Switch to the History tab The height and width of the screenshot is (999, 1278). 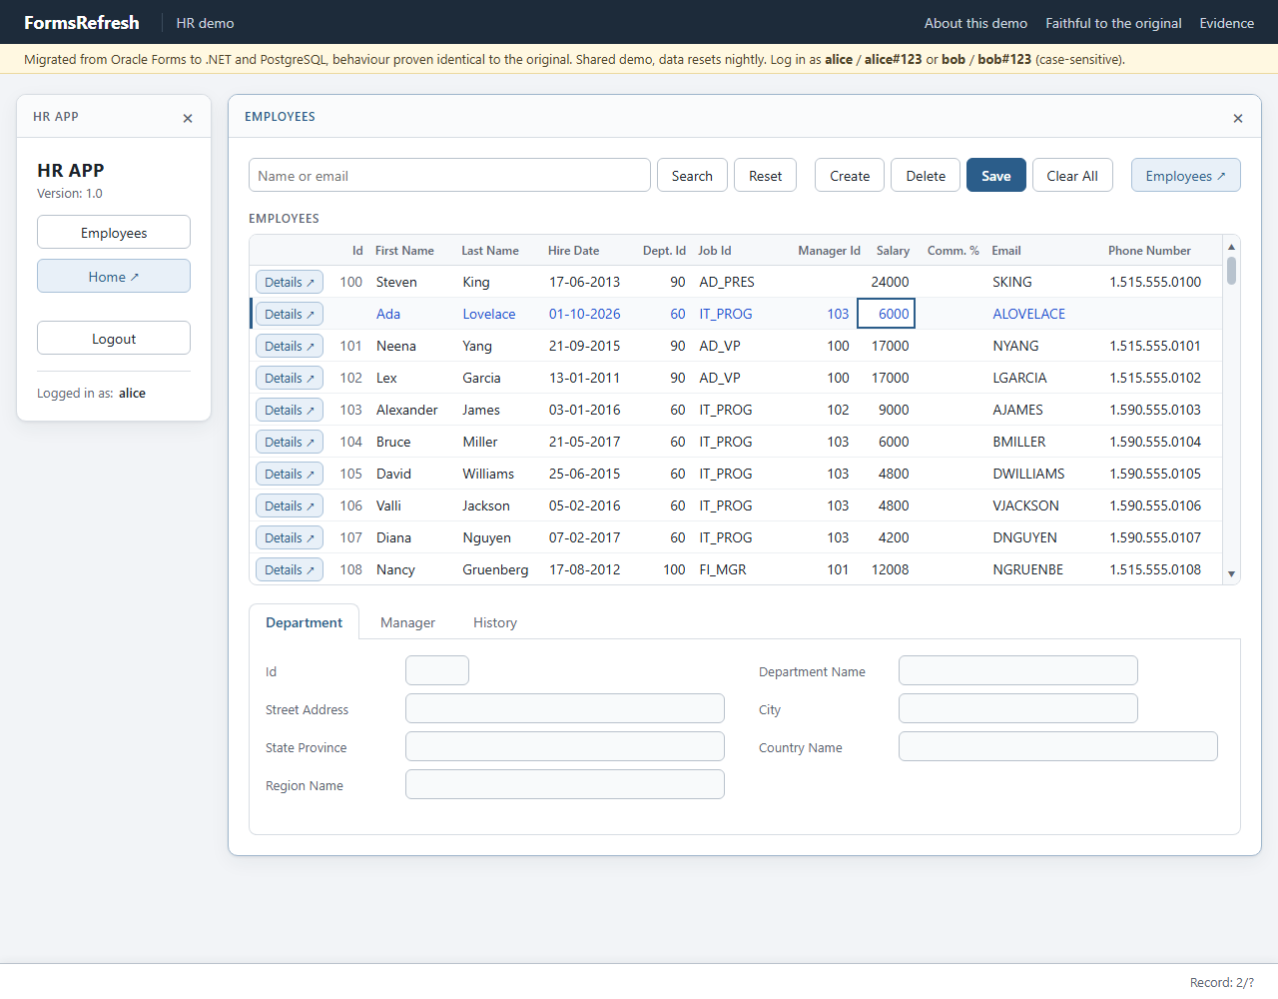click(495, 622)
